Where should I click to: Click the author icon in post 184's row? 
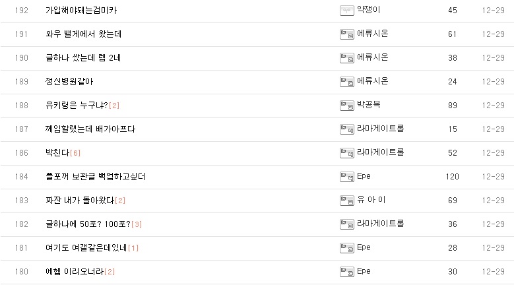point(346,177)
